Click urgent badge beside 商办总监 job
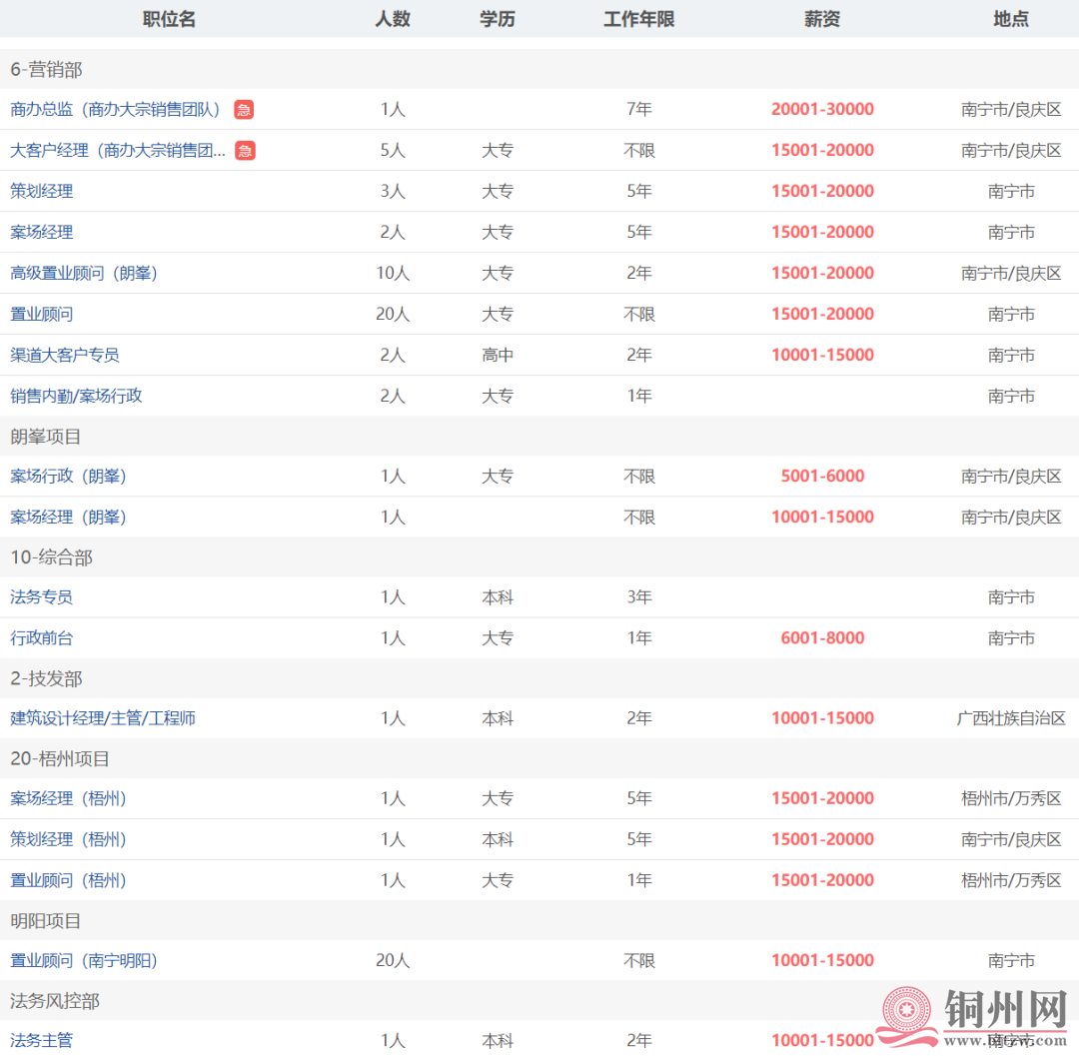The height and width of the screenshot is (1056, 1079). (244, 110)
